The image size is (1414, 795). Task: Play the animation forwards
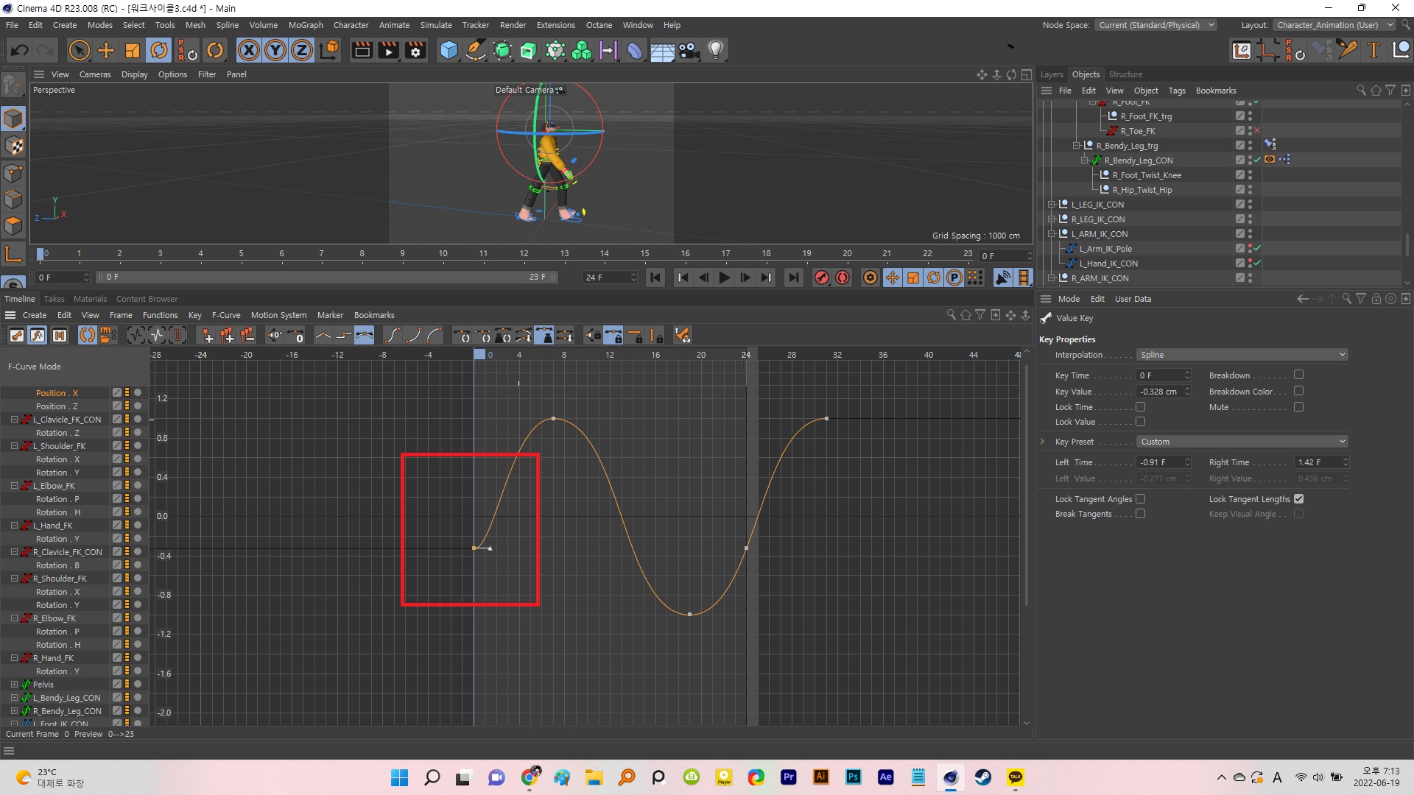725,278
